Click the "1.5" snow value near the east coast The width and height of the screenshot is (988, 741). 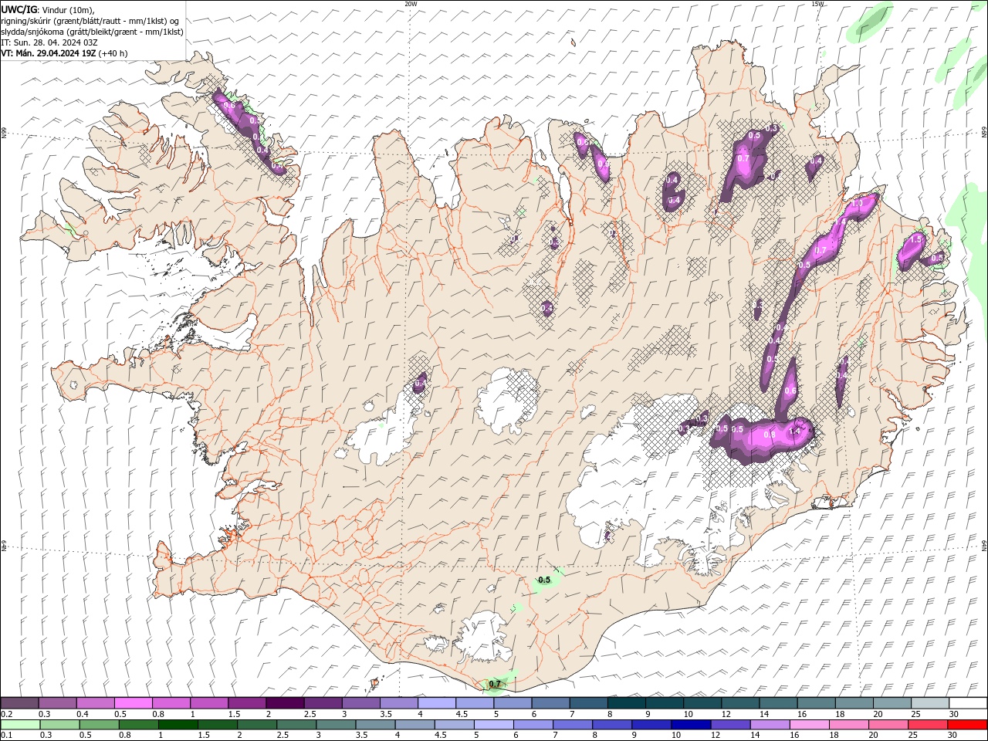pyautogui.click(x=916, y=240)
